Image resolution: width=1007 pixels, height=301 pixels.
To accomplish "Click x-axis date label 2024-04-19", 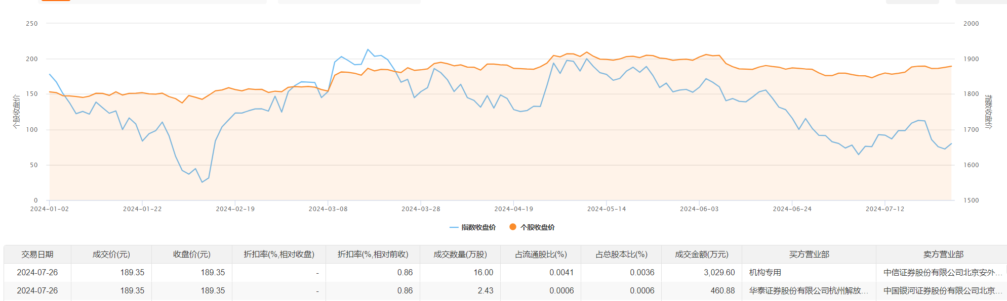I will 514,209.
